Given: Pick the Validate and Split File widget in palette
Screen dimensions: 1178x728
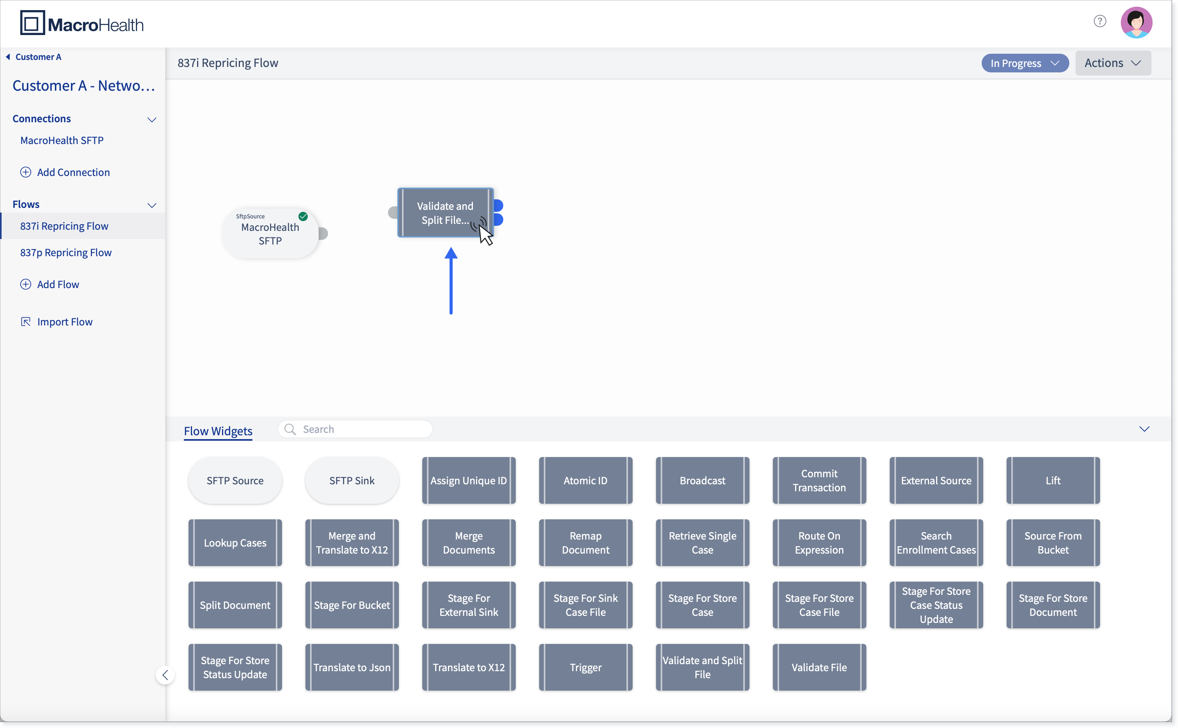Looking at the screenshot, I should pos(702,667).
